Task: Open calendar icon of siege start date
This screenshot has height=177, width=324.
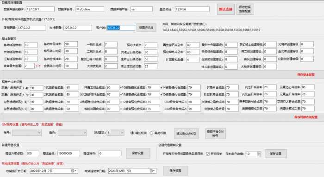Action: (x=74, y=171)
